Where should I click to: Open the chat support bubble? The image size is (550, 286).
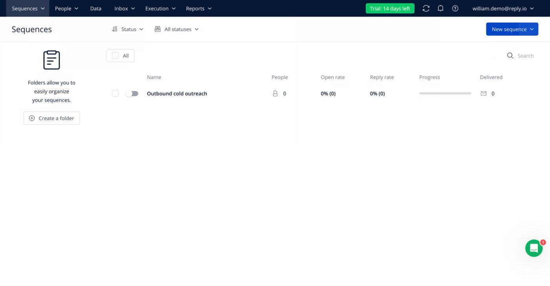pyautogui.click(x=534, y=248)
